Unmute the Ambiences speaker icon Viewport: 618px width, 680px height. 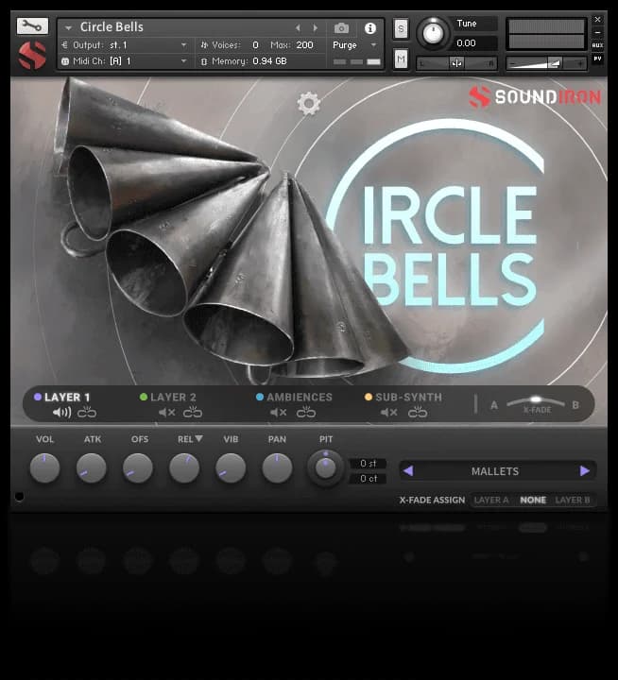[278, 412]
